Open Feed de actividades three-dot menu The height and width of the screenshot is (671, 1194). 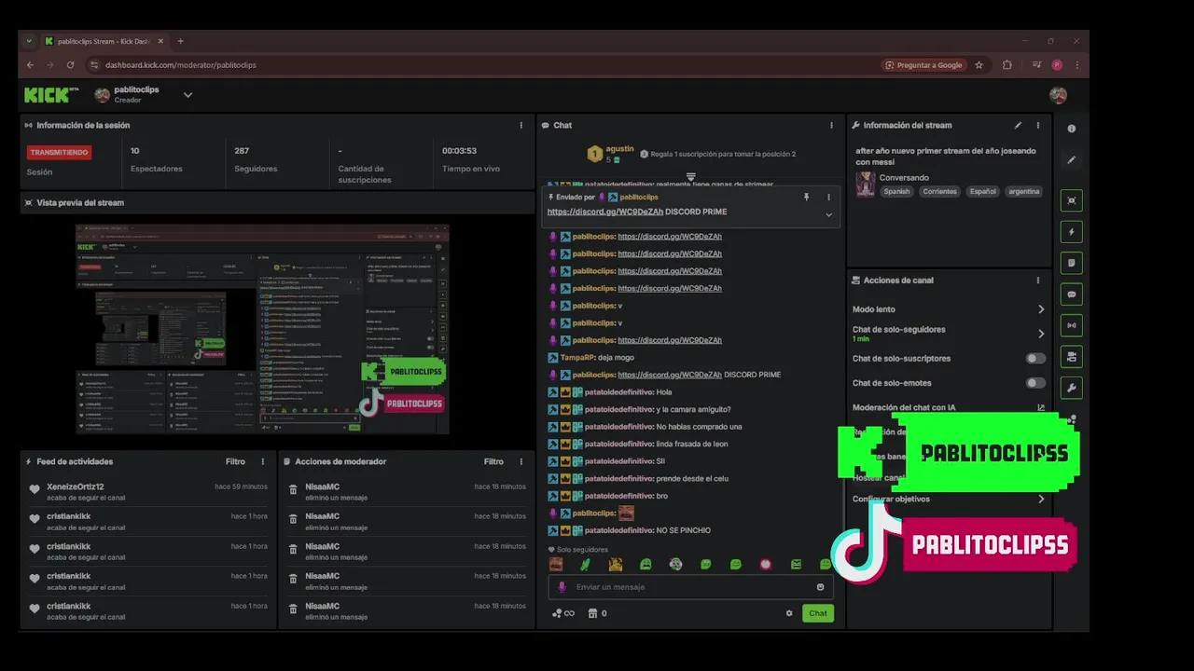262,461
